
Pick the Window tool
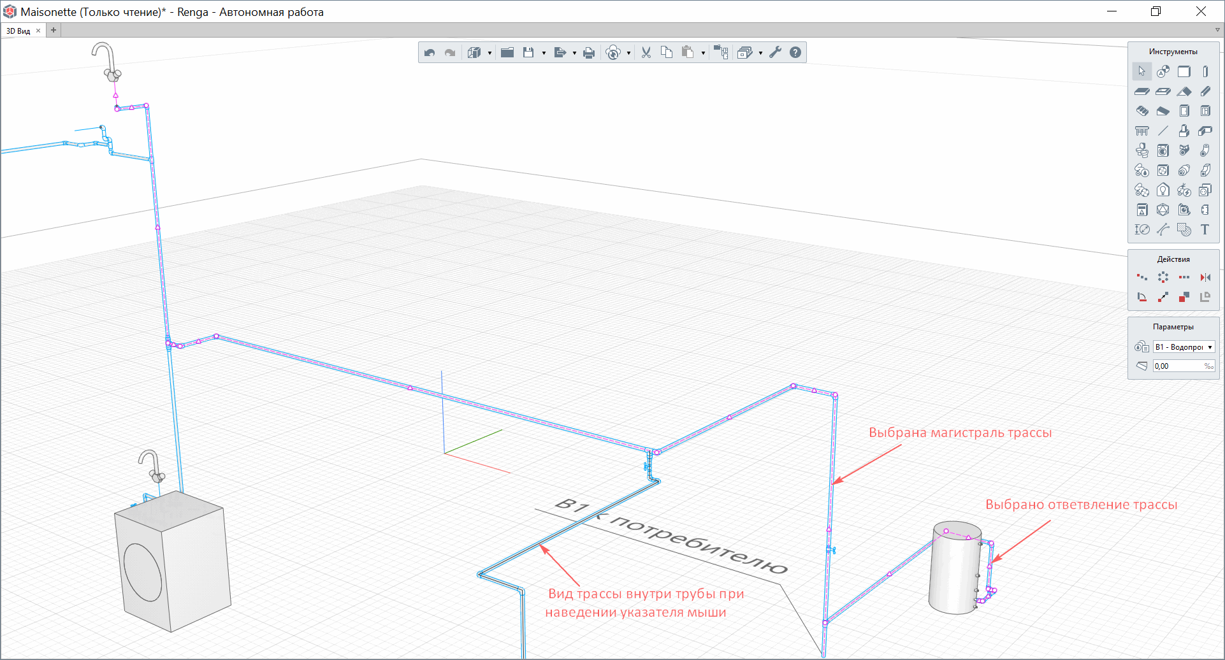(1205, 111)
